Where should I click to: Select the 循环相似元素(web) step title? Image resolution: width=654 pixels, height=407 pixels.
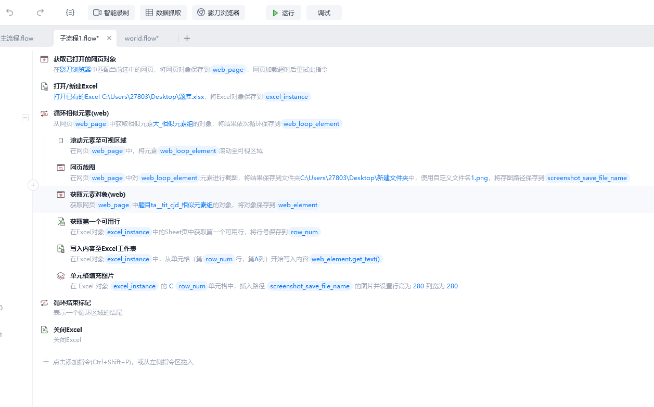pyautogui.click(x=81, y=113)
